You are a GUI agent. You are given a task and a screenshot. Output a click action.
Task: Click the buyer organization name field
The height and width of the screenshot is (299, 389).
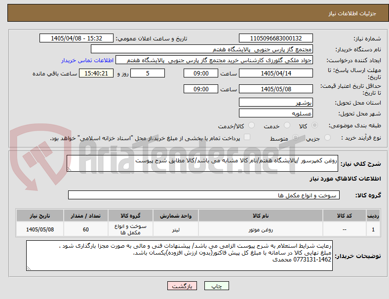[202, 49]
